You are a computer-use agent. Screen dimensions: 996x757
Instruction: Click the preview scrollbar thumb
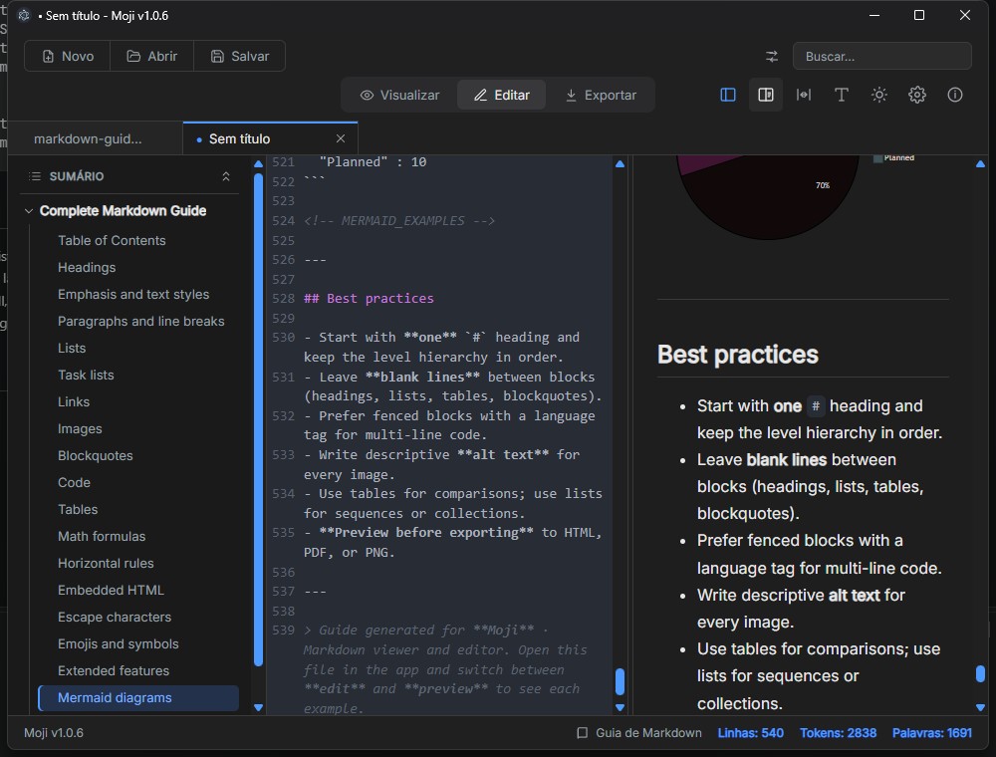pos(980,673)
